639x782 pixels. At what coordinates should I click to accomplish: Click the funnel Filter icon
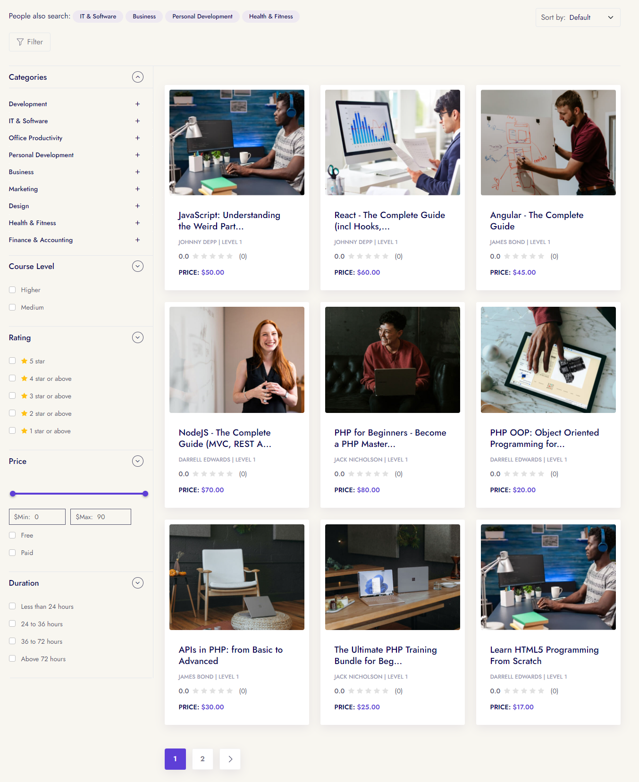pos(20,42)
